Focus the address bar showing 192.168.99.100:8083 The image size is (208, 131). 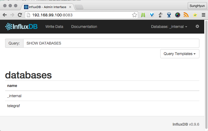[80, 15]
